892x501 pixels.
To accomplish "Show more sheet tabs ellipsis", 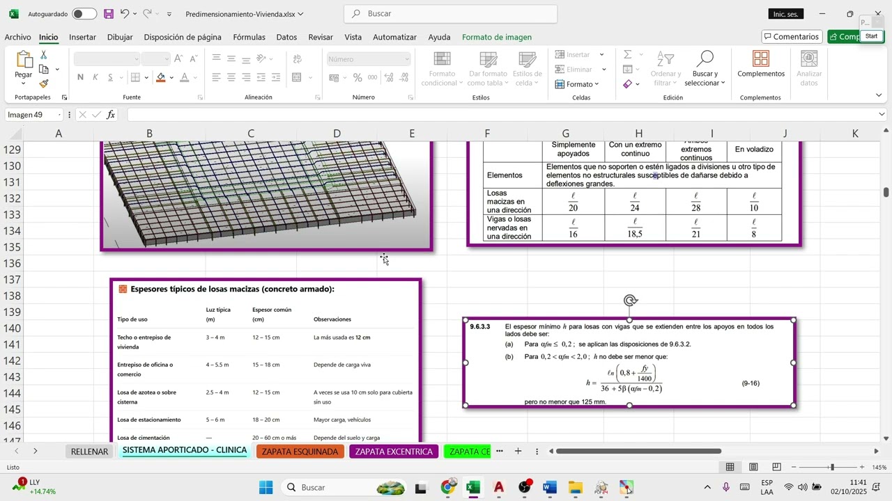I will 499,452.
